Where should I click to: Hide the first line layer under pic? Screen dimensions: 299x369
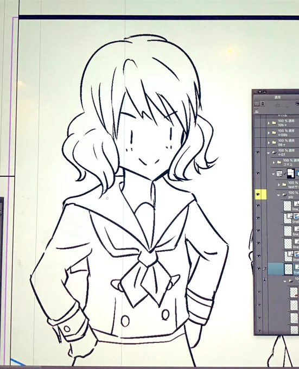258,206
